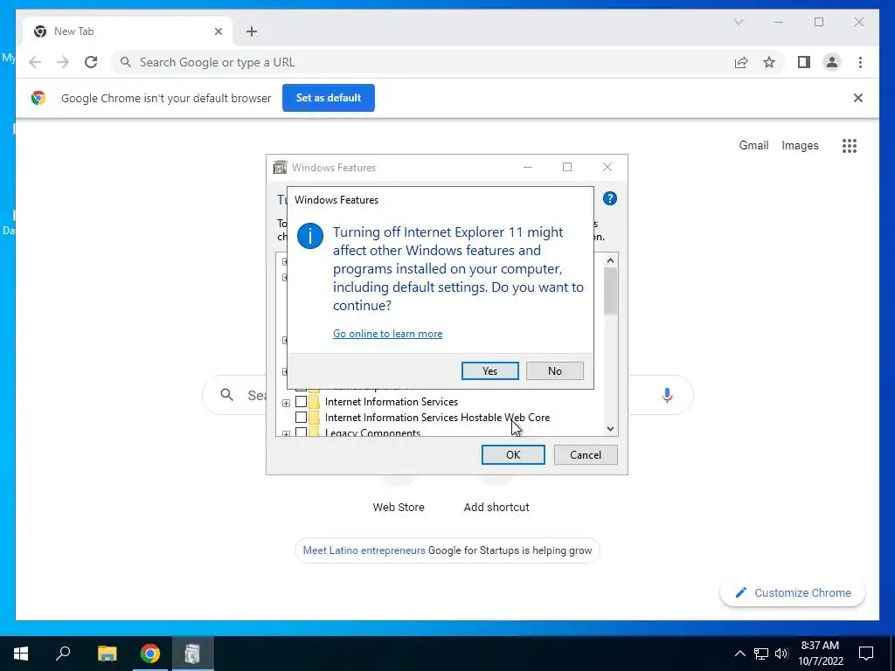The width and height of the screenshot is (895, 671).
Task: Focus the Chrome address bar
Action: click(422, 62)
